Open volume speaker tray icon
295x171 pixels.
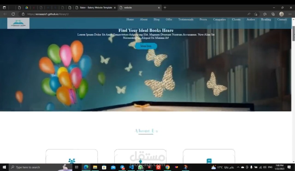[265, 167]
